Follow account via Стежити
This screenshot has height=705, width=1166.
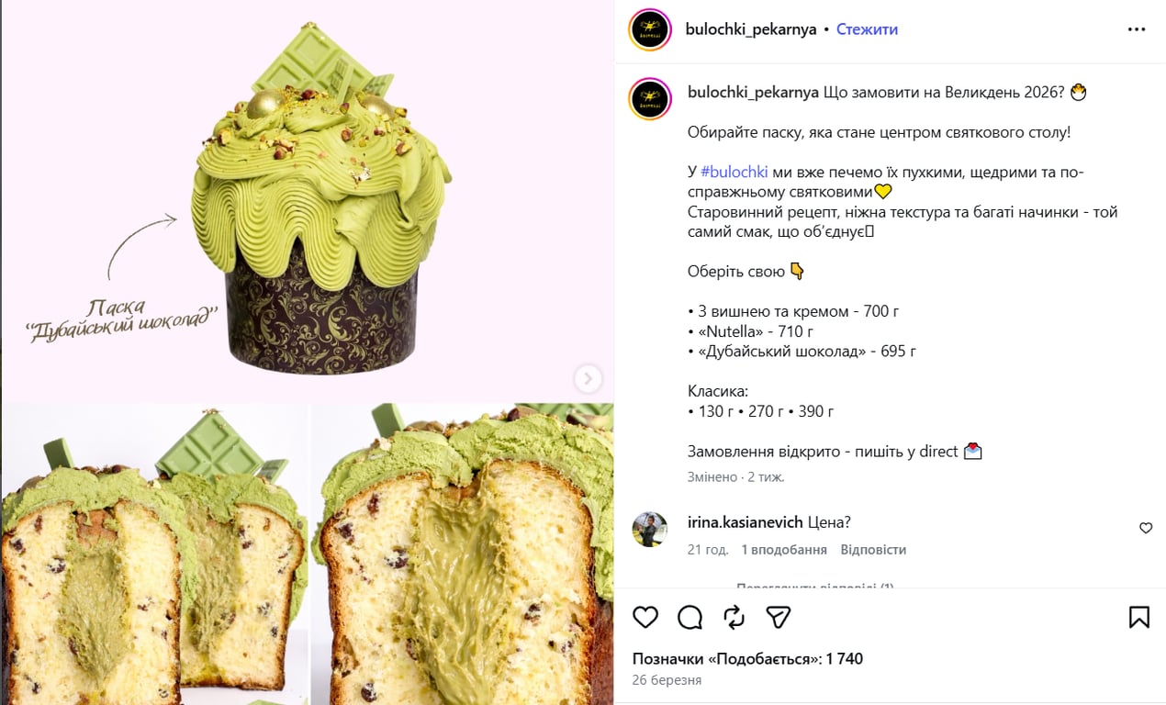pyautogui.click(x=867, y=29)
